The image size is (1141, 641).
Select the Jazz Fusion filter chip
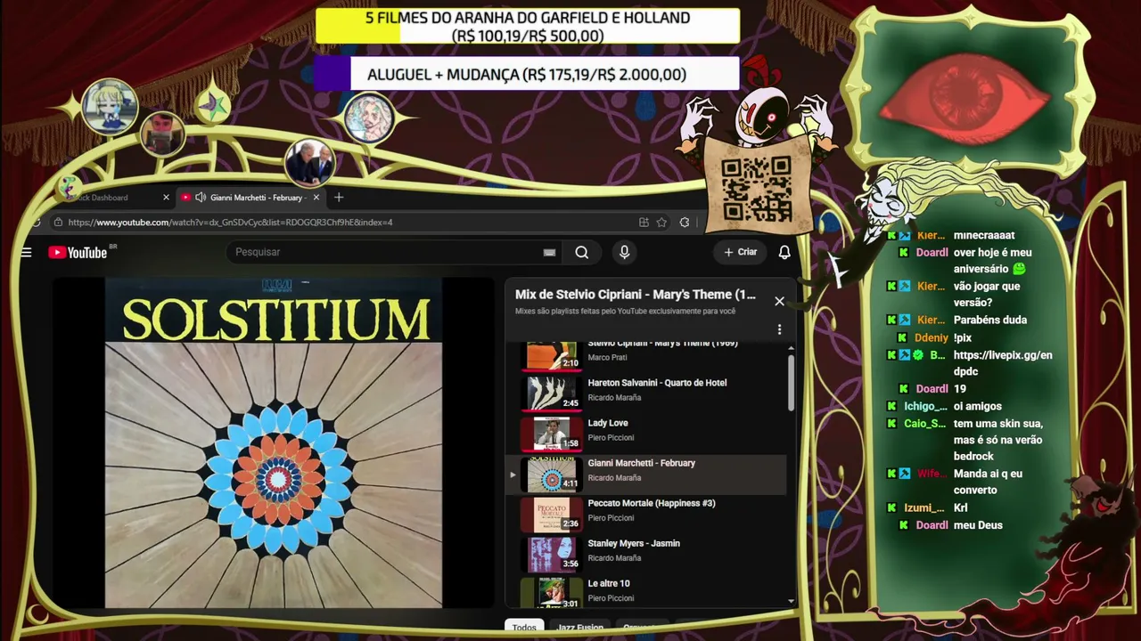click(x=580, y=628)
